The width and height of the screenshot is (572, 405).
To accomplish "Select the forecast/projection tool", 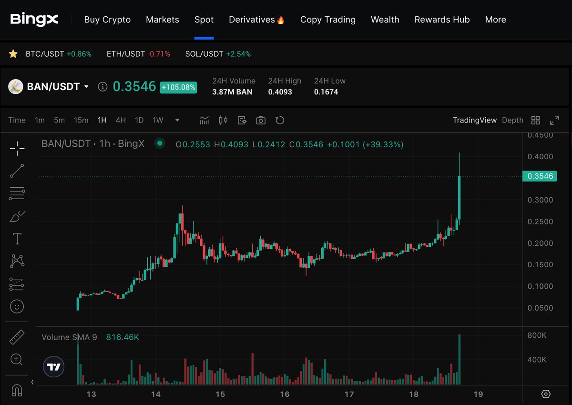I will (x=17, y=283).
